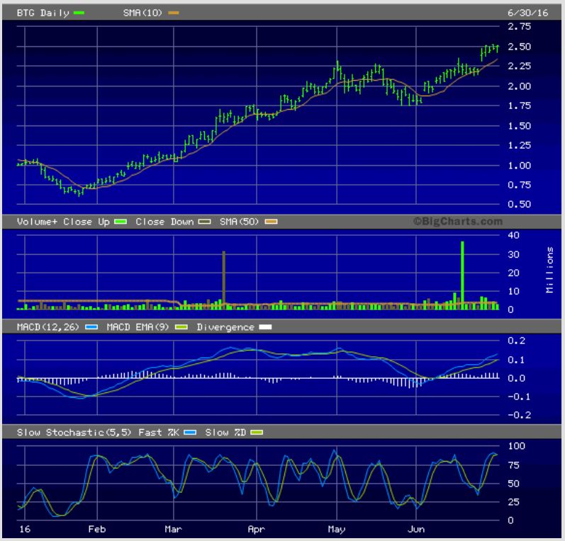Click the date '6/30/16' in the header

(527, 13)
